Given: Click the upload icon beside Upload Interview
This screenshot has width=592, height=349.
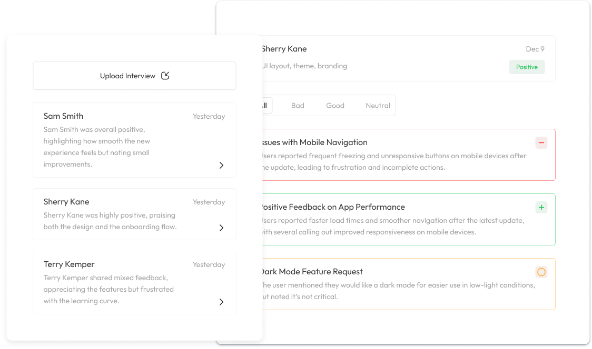Looking at the screenshot, I should (165, 76).
